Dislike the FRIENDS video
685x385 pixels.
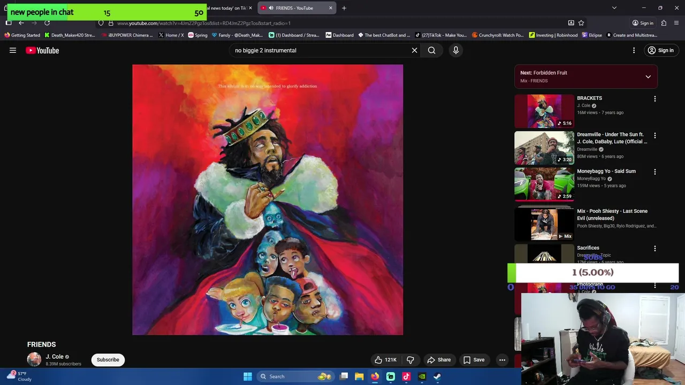pyautogui.click(x=410, y=360)
